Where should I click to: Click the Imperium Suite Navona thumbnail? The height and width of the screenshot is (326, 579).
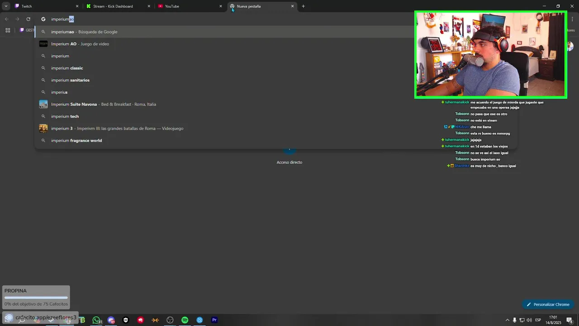[43, 104]
